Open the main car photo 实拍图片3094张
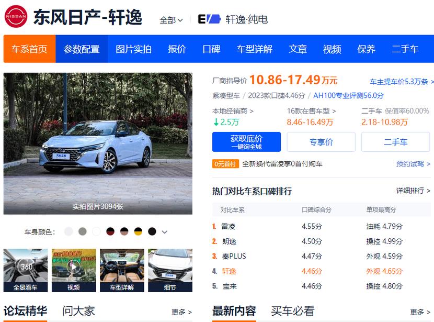 tap(98, 143)
